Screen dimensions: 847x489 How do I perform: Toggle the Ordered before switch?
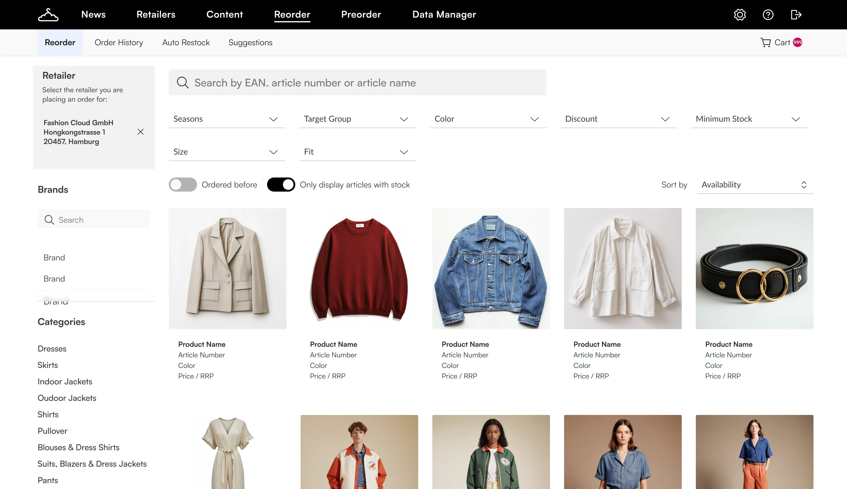(183, 184)
